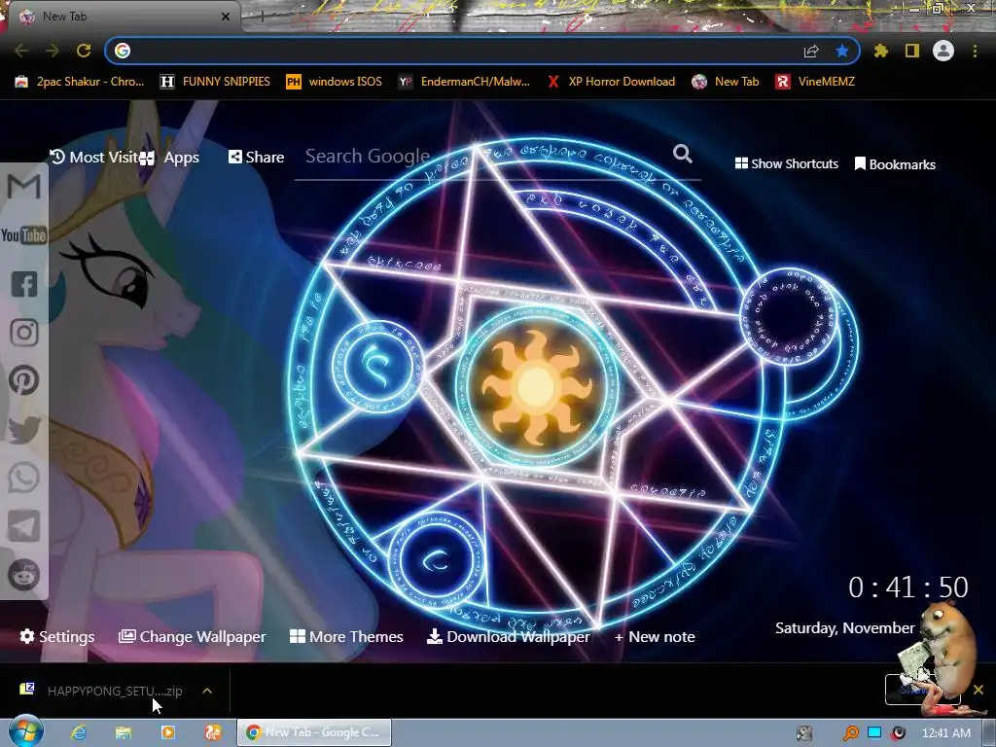This screenshot has height=747, width=996.
Task: Open Chrome three-dot menu
Action: pos(975,51)
